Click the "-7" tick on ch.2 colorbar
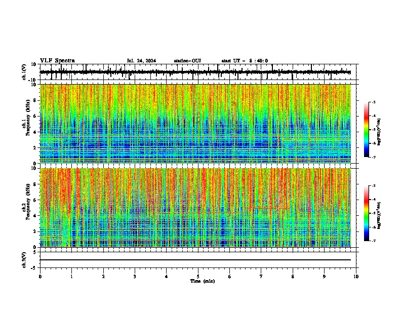This screenshot has height=310, width=401. pos(374,241)
